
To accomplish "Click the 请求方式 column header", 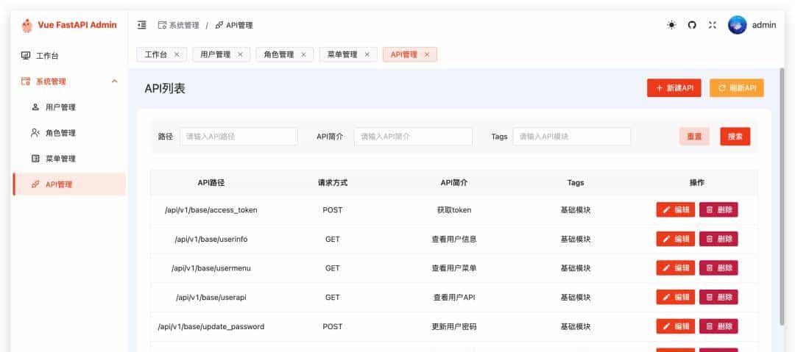I will (332, 183).
